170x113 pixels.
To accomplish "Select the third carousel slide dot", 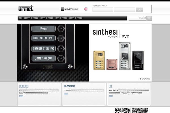I will [145, 79].
